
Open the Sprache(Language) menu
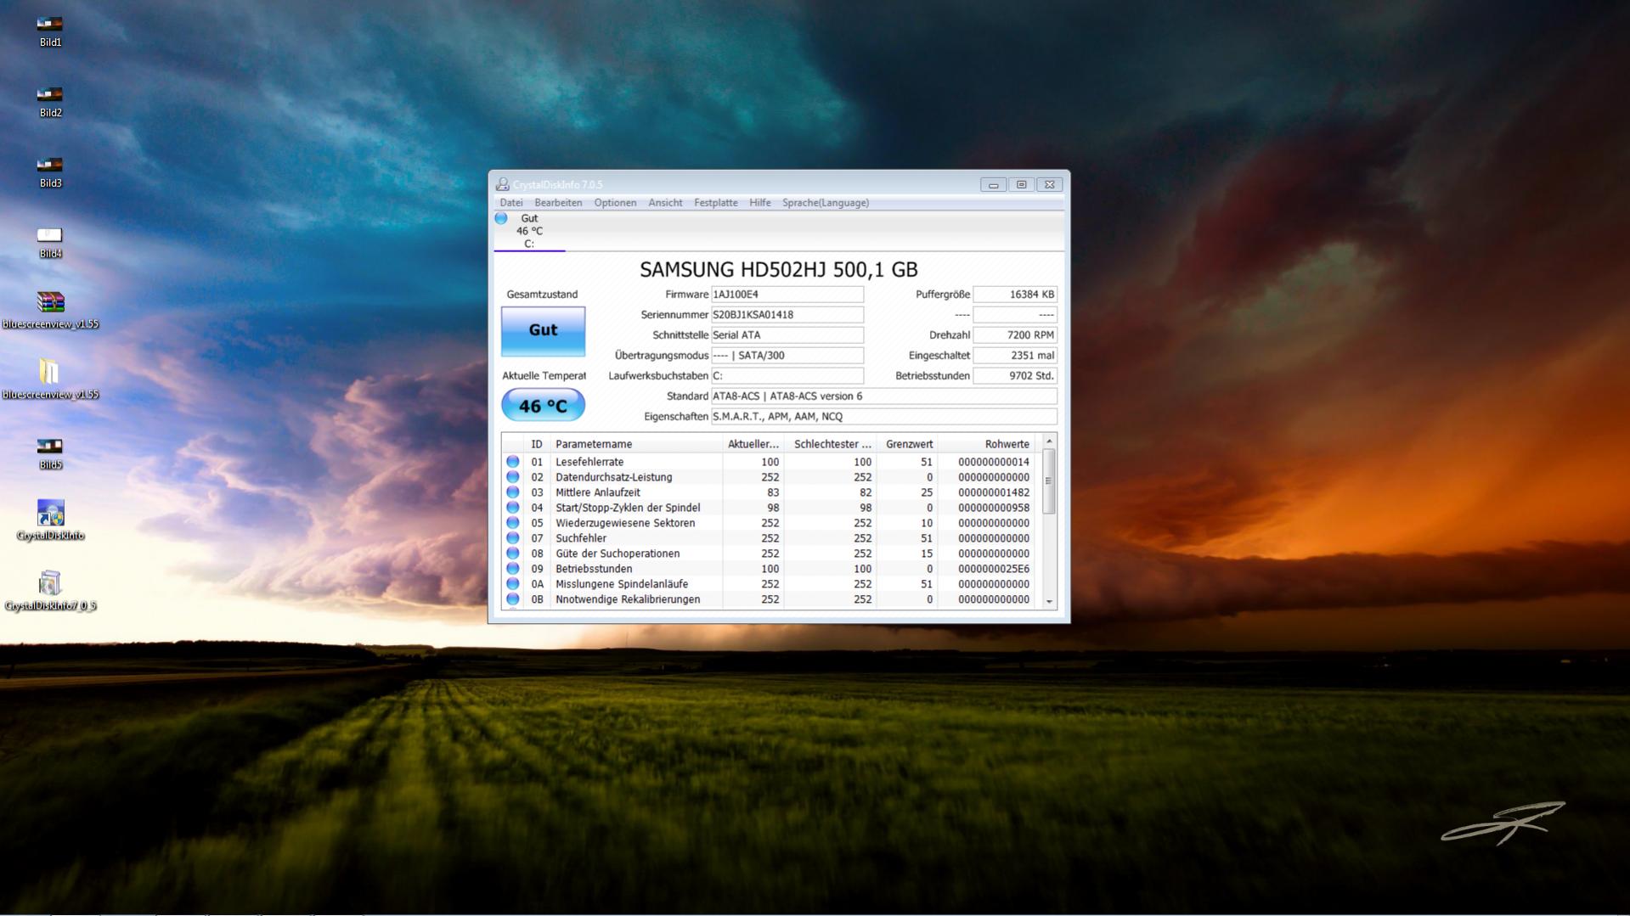tap(826, 203)
